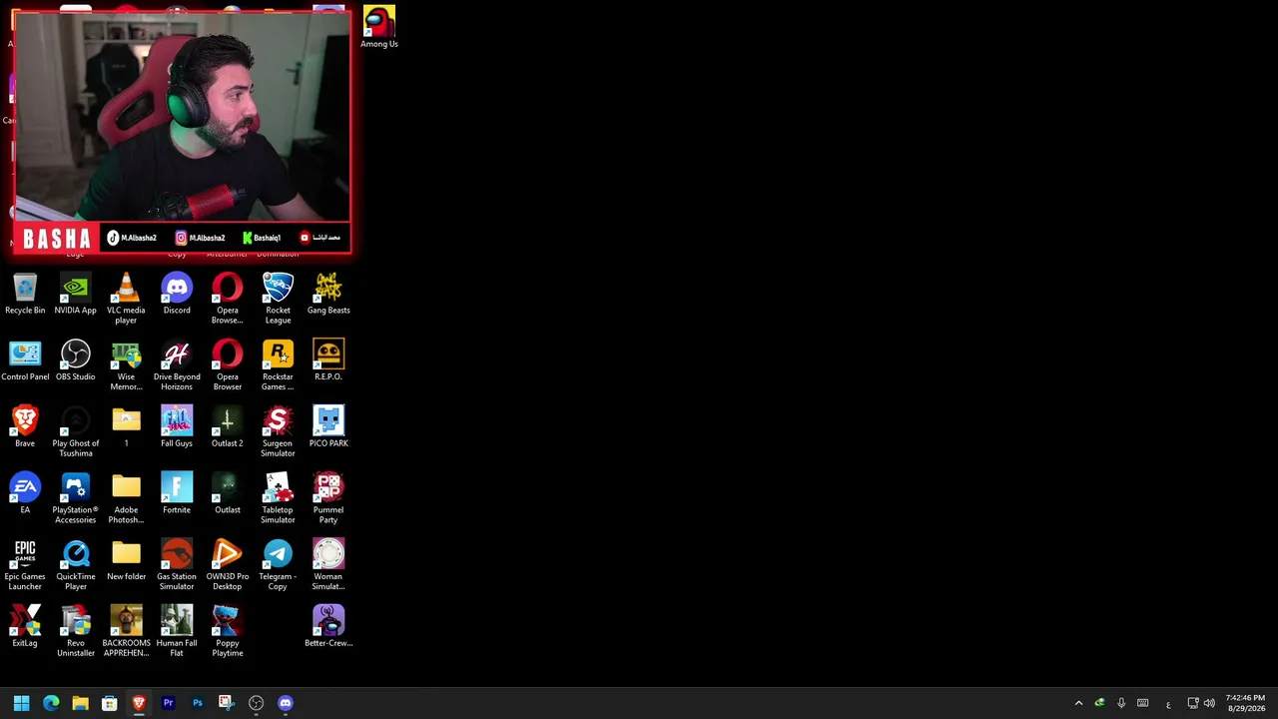Click the Discord shortcut on the desktop

pos(177,294)
